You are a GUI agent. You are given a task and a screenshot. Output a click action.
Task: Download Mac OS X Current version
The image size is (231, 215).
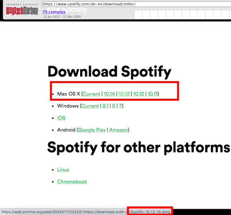tap(91, 94)
